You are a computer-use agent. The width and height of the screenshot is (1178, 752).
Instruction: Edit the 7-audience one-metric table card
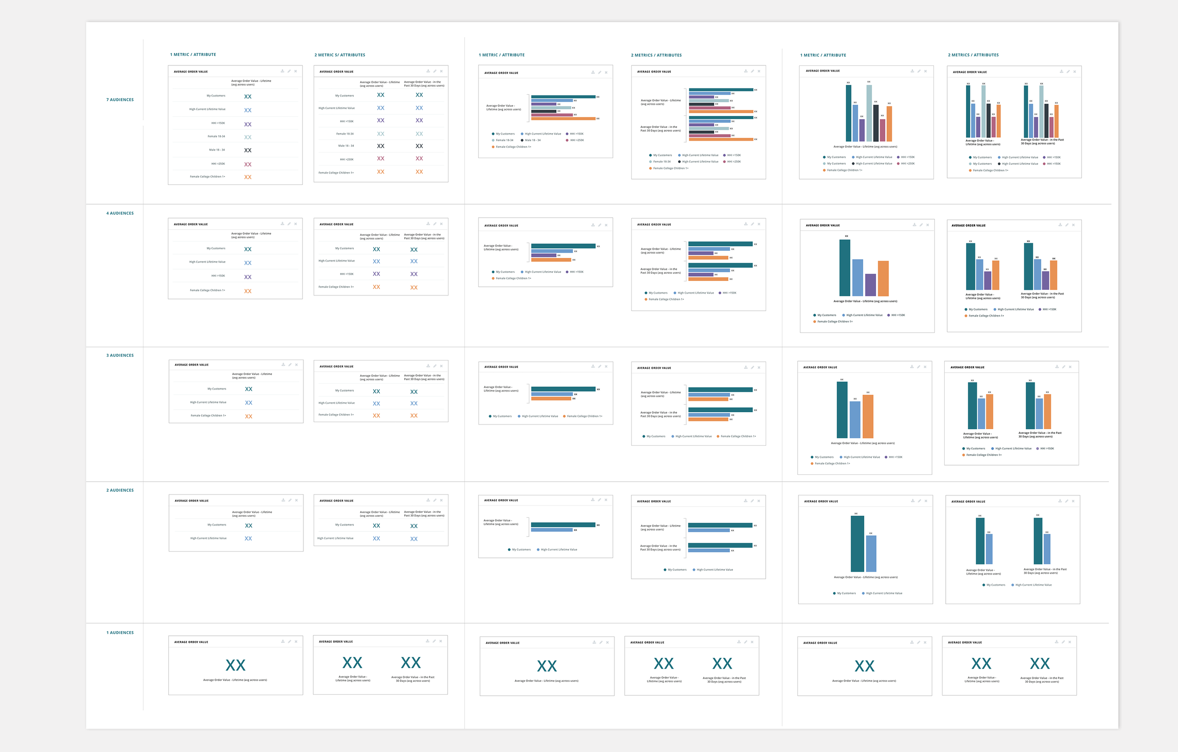289,72
